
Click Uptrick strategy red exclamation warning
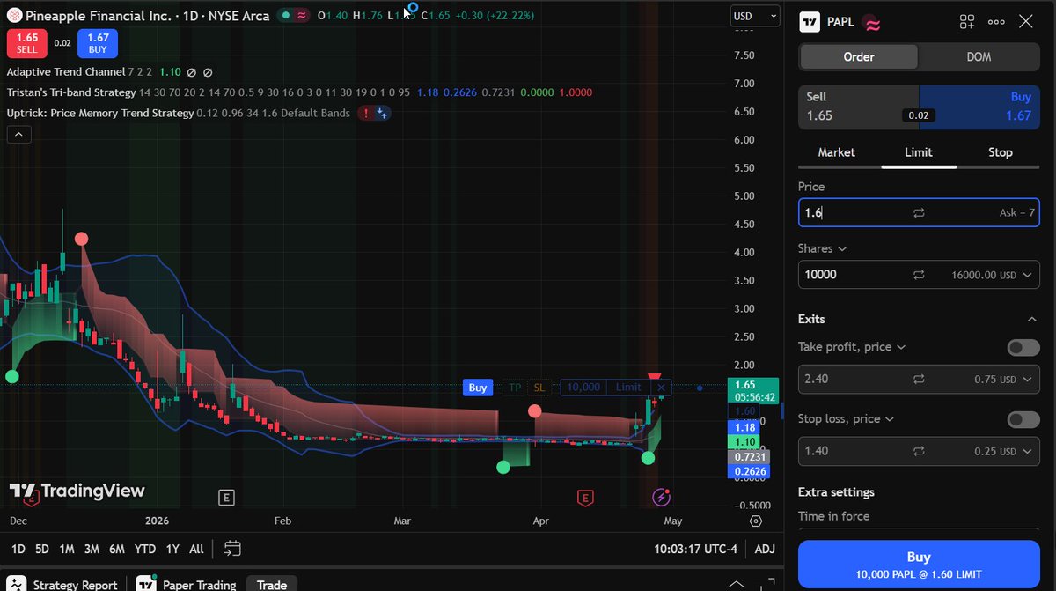(364, 113)
